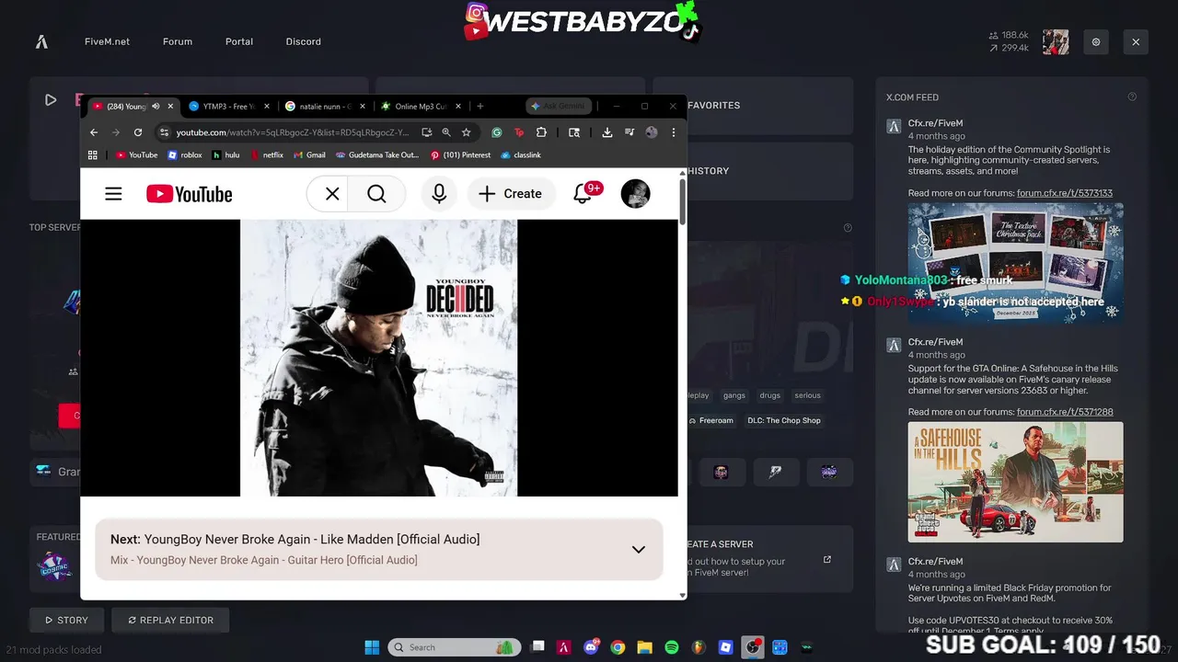Open the Gmail bookmark
Screen dimensions: 1178x662
click(309, 155)
